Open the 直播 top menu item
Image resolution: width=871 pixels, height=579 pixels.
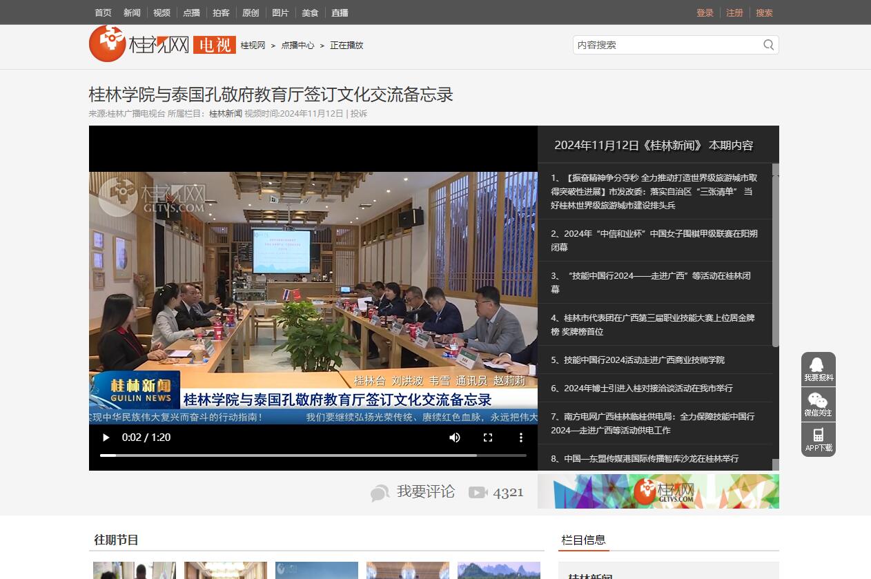340,12
